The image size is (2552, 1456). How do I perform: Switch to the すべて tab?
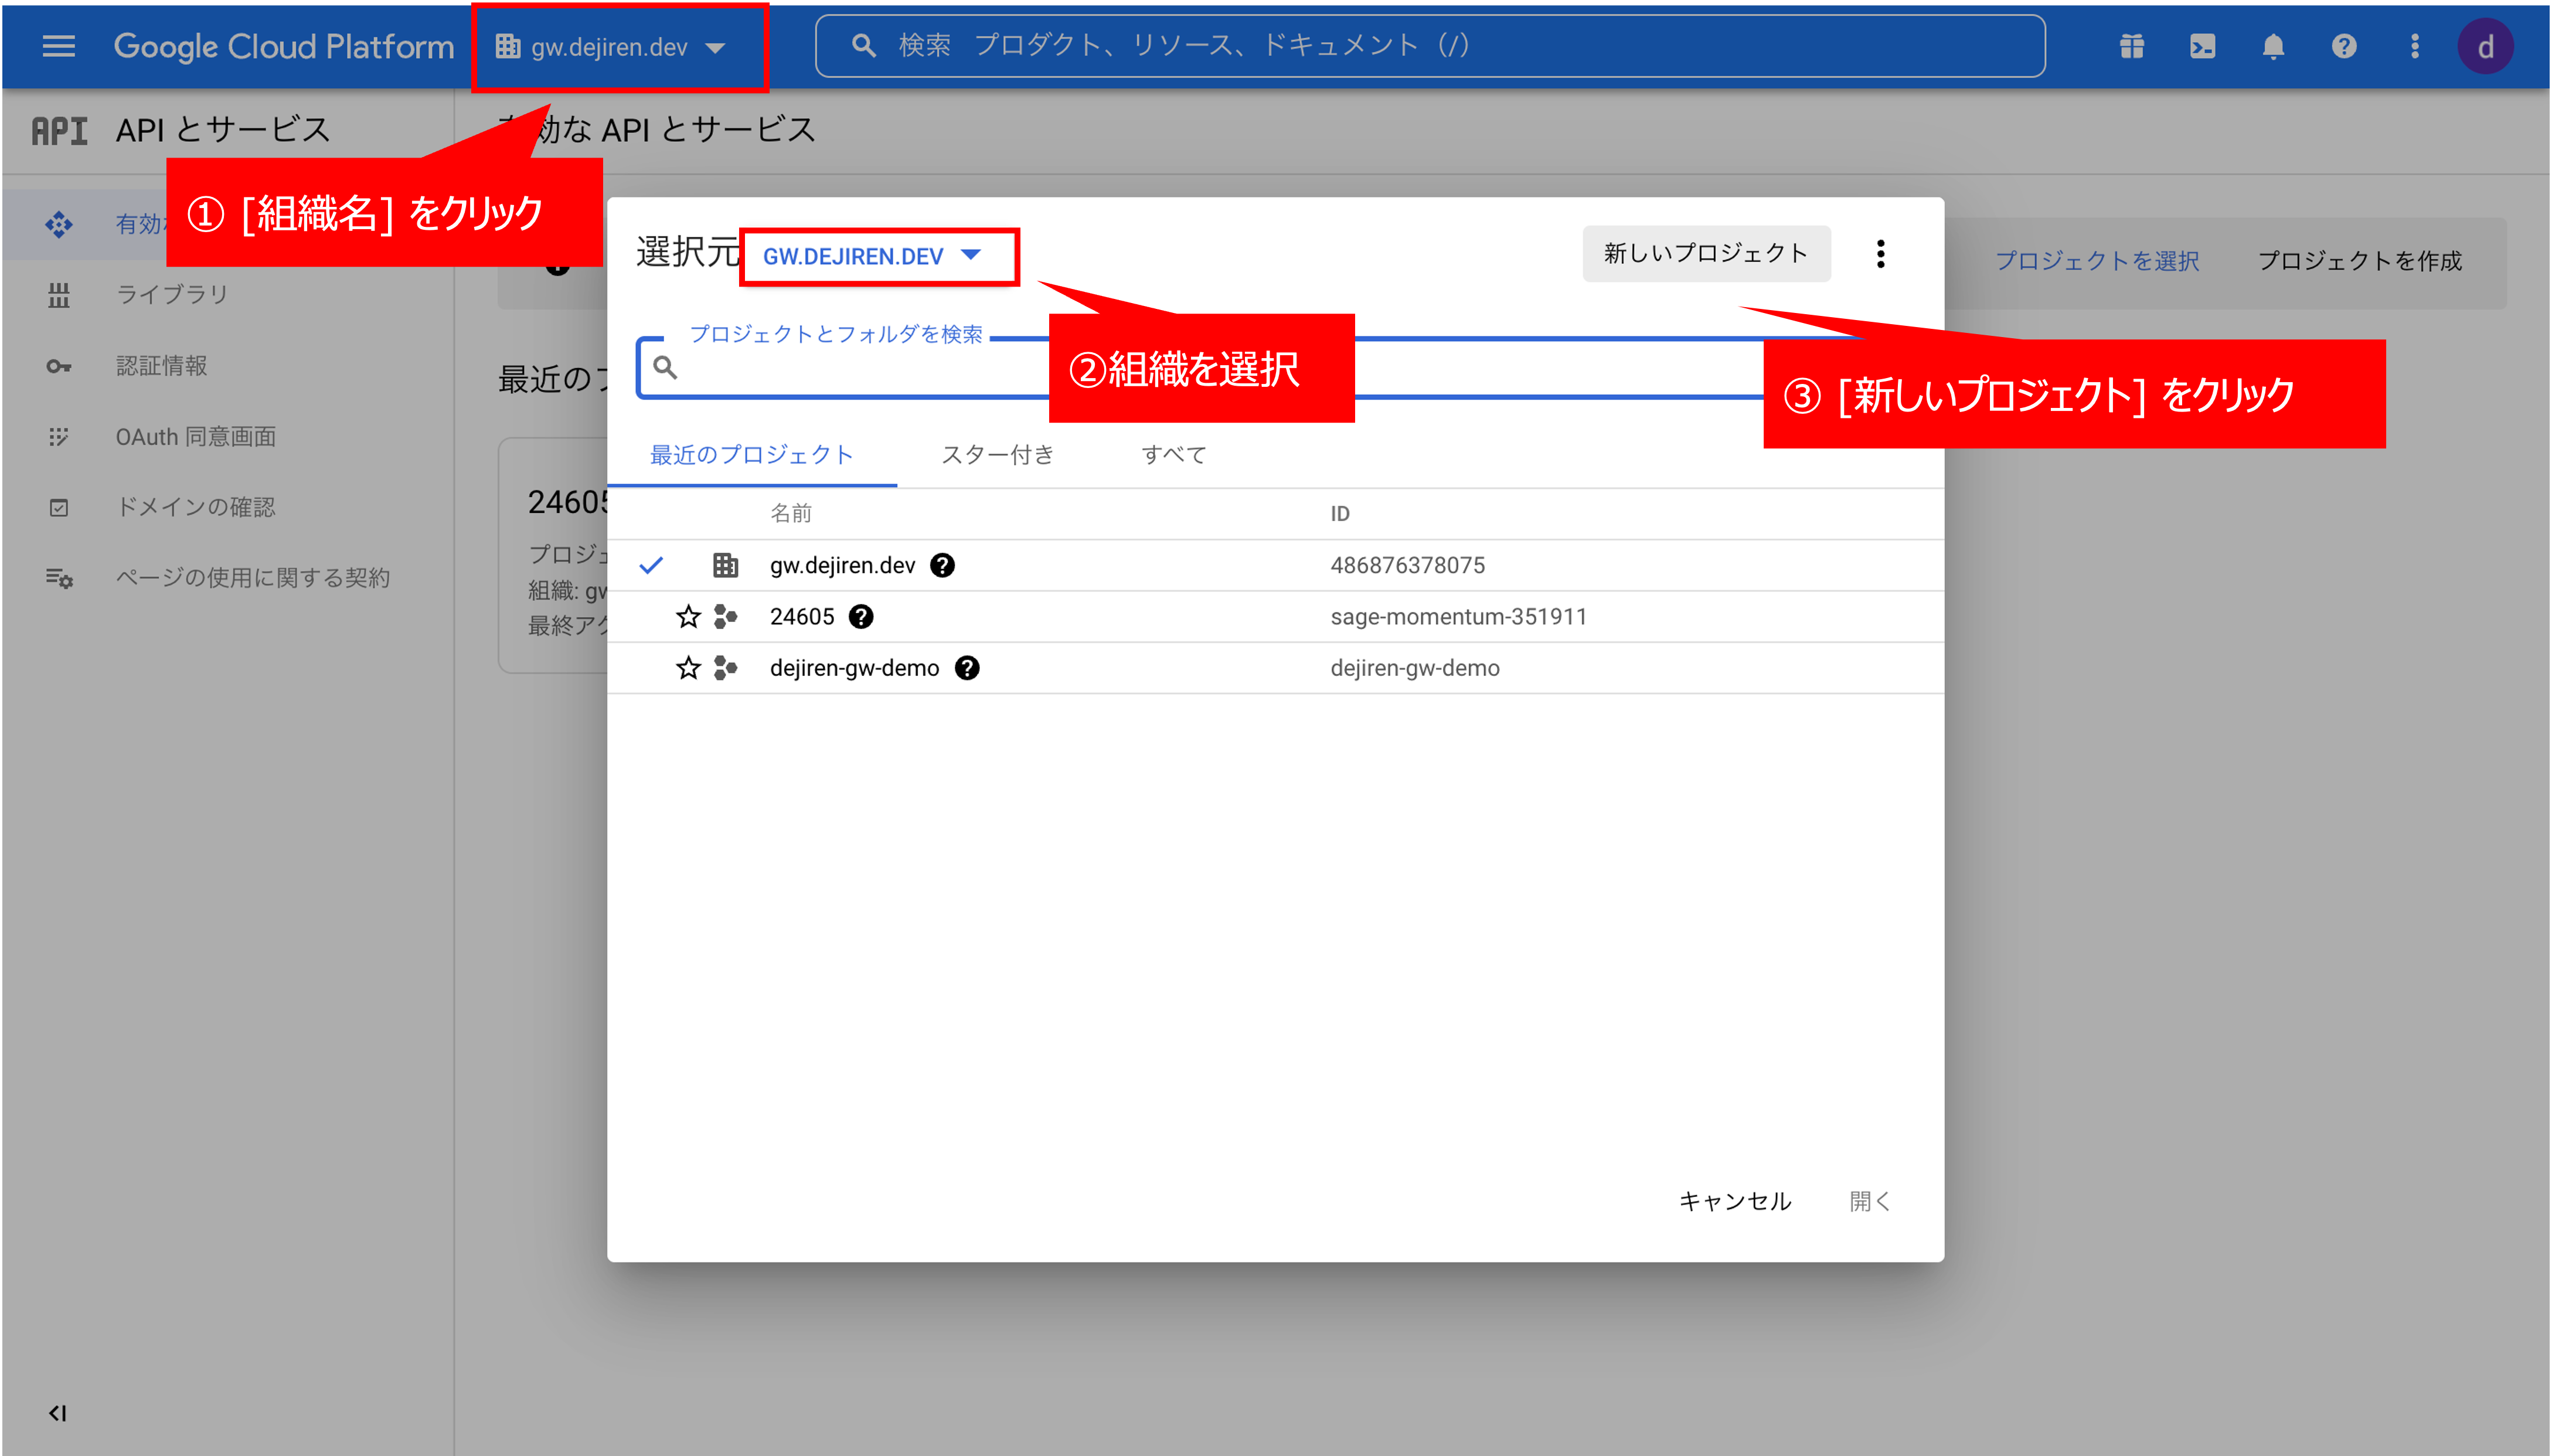(x=1174, y=455)
